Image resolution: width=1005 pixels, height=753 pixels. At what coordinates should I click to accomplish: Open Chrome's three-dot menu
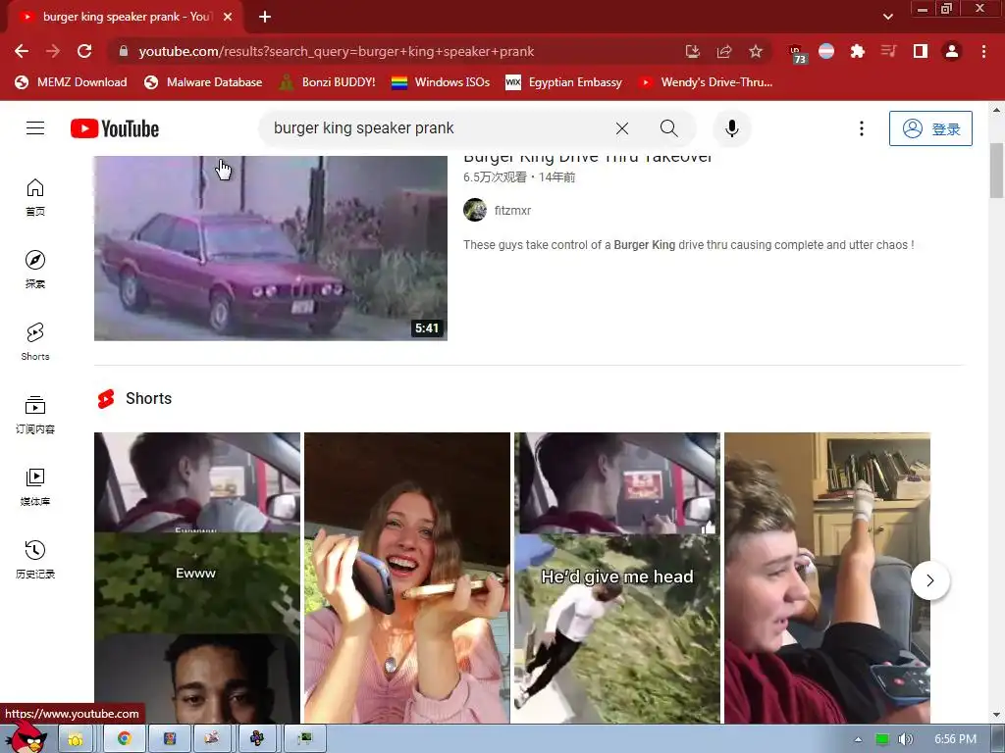[x=983, y=51]
